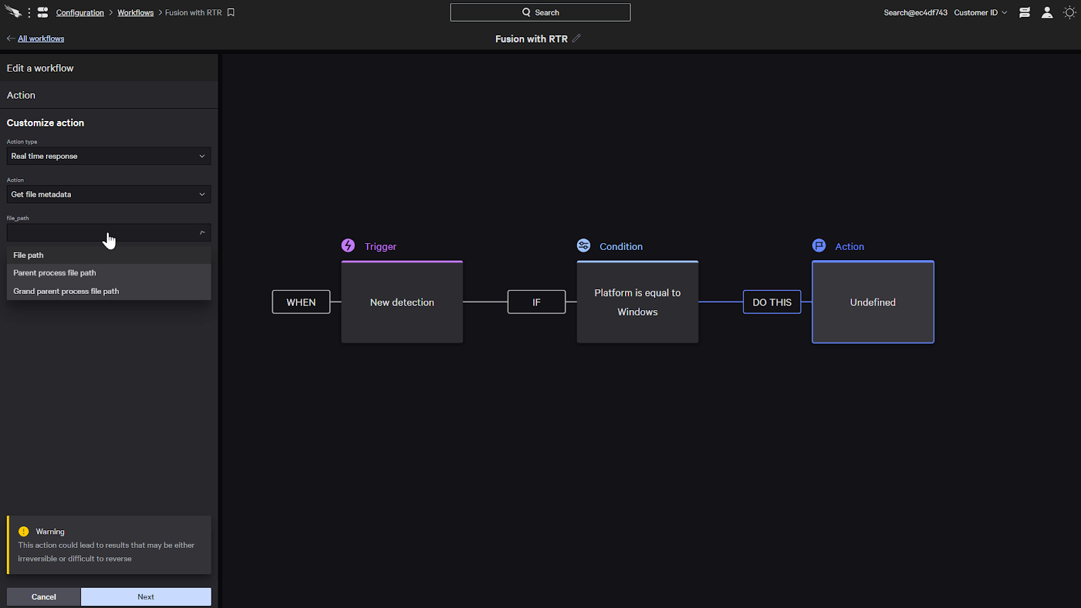Collapse the file_path dropdown
The image size is (1081, 608).
109,232
